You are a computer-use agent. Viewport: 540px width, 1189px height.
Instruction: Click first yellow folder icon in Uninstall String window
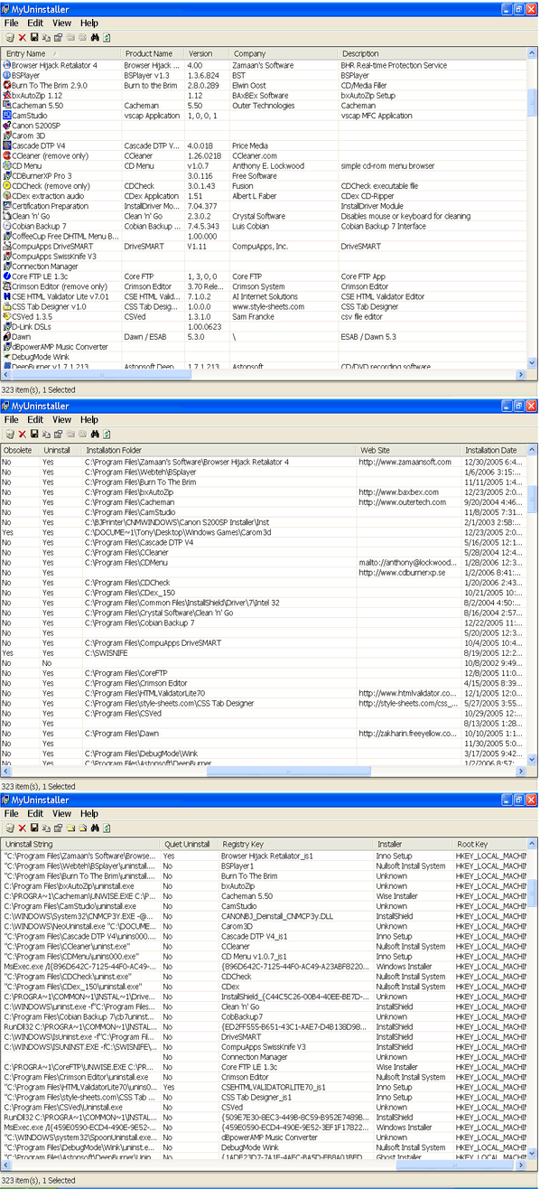70,828
